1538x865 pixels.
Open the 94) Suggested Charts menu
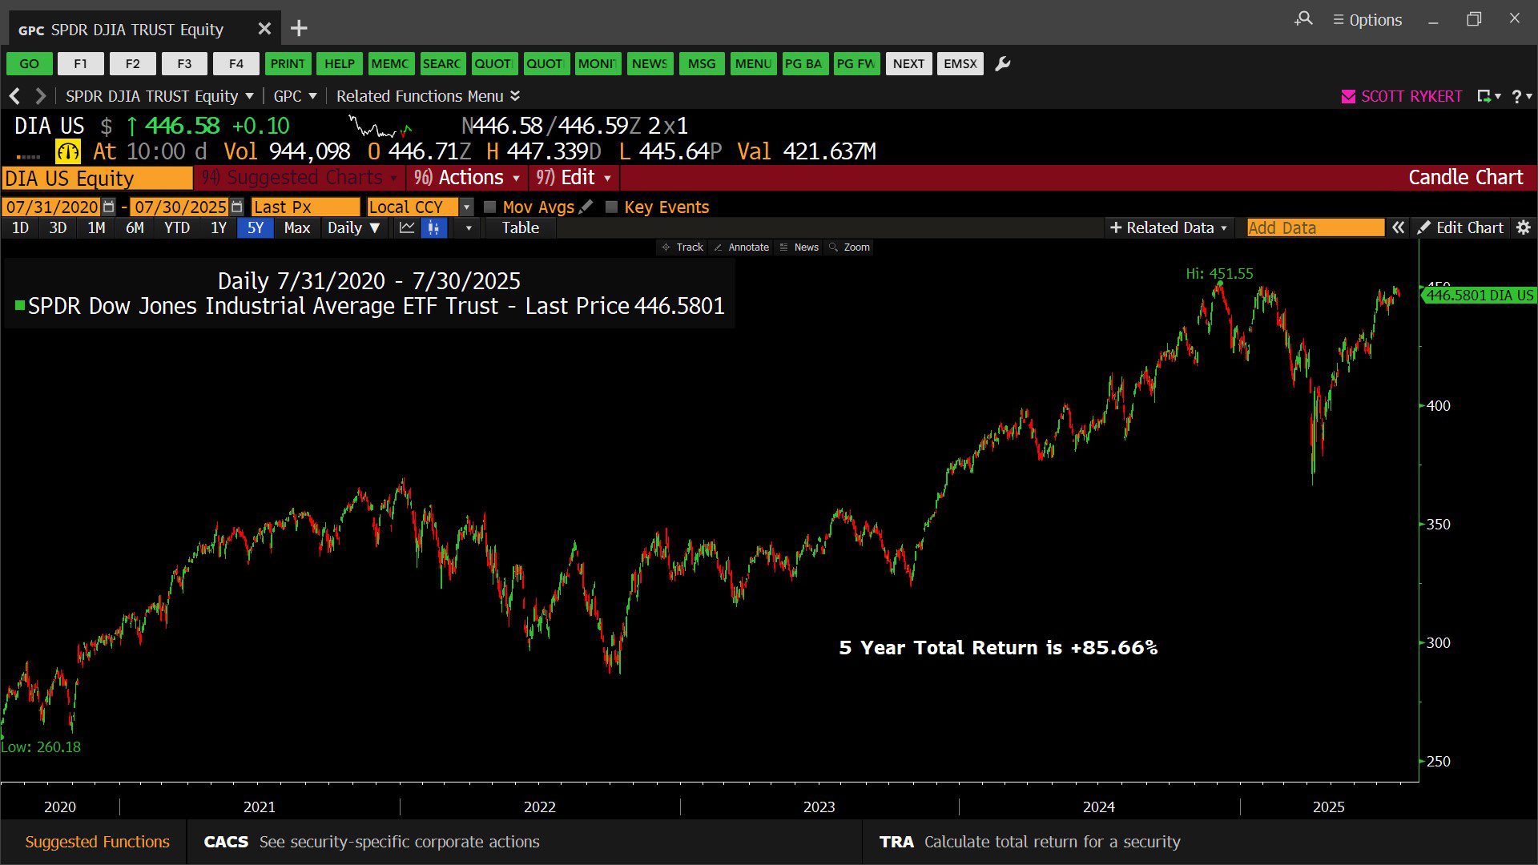tap(299, 178)
